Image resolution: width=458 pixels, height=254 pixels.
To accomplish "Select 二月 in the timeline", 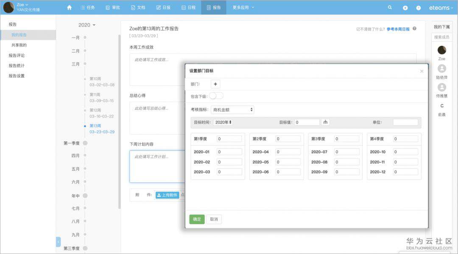I will pos(75,51).
